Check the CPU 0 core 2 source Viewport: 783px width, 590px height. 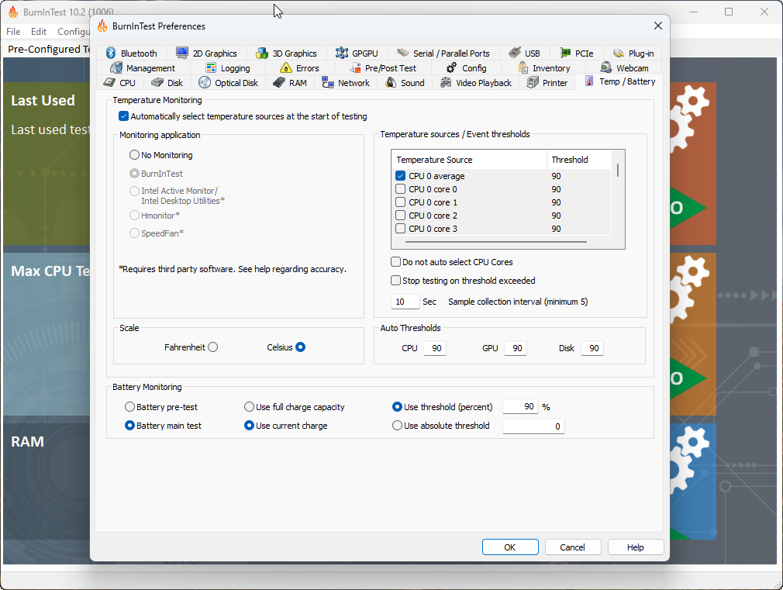(x=400, y=216)
